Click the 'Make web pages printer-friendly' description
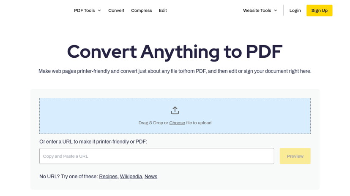 pos(175,71)
